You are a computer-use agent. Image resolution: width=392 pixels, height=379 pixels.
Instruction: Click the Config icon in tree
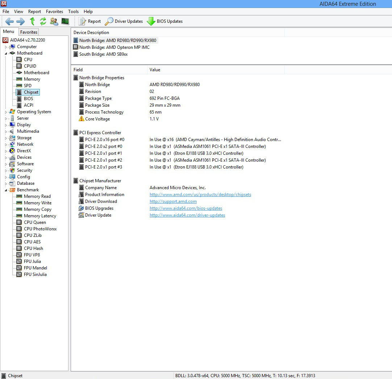point(12,176)
